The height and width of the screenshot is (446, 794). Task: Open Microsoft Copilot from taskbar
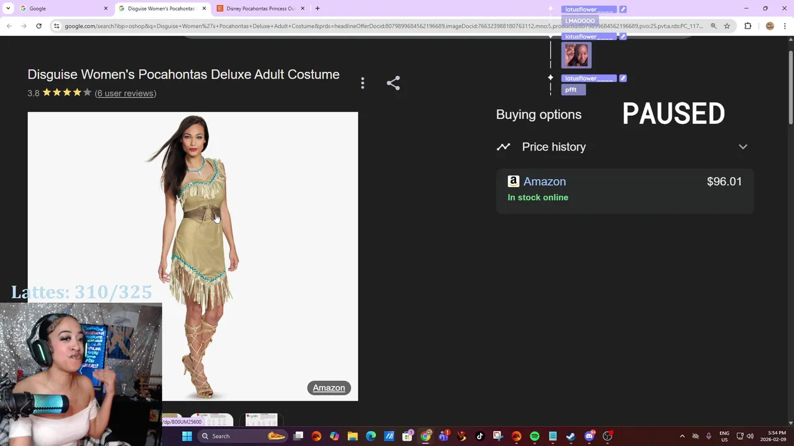pos(334,436)
